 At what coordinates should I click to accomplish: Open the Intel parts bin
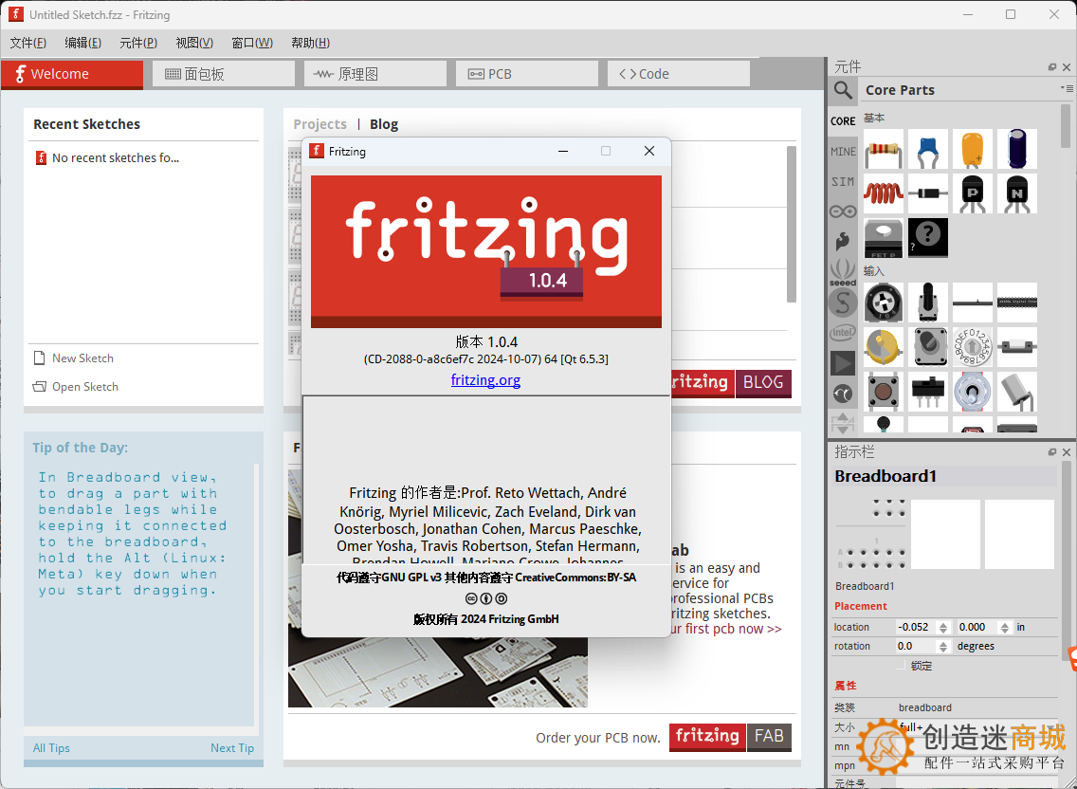[843, 333]
